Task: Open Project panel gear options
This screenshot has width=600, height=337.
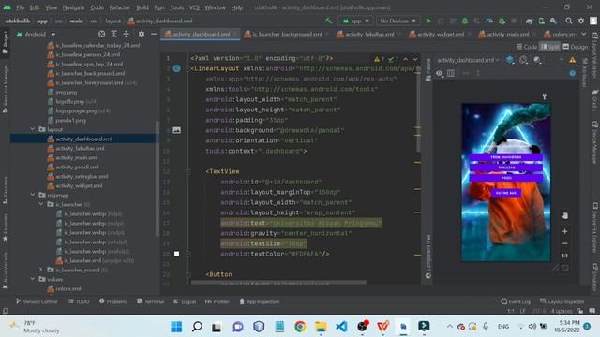Action: click(142, 34)
